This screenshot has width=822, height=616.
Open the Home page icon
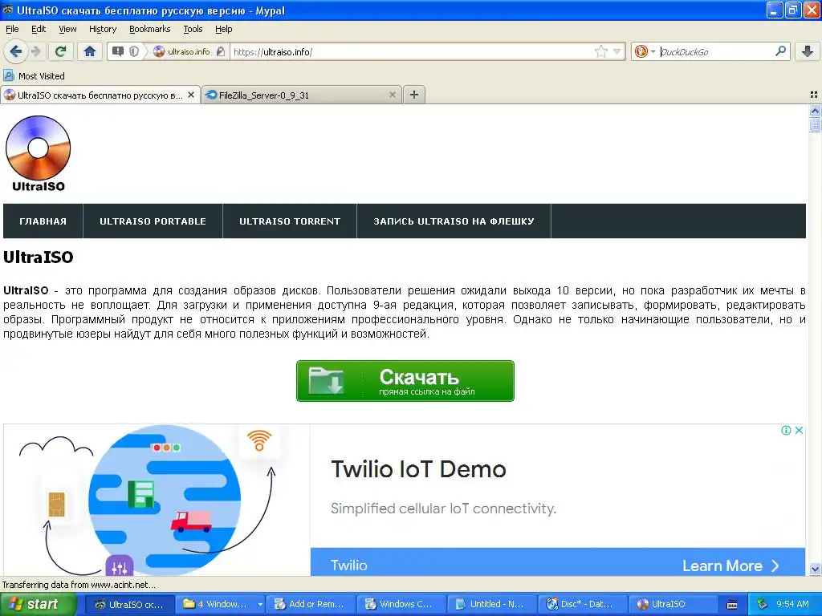[90, 51]
